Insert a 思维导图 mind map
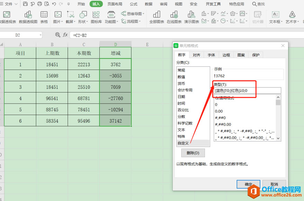Image resolution: width=304 pixels, height=201 pixels. (133, 14)
